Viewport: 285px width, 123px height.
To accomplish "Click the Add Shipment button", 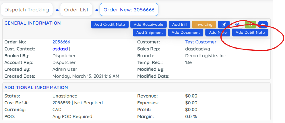I will tap(150, 33).
